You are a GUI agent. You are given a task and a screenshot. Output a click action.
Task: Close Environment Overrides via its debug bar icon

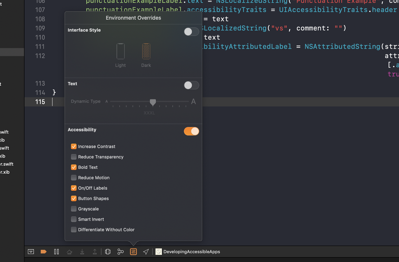tap(133, 252)
